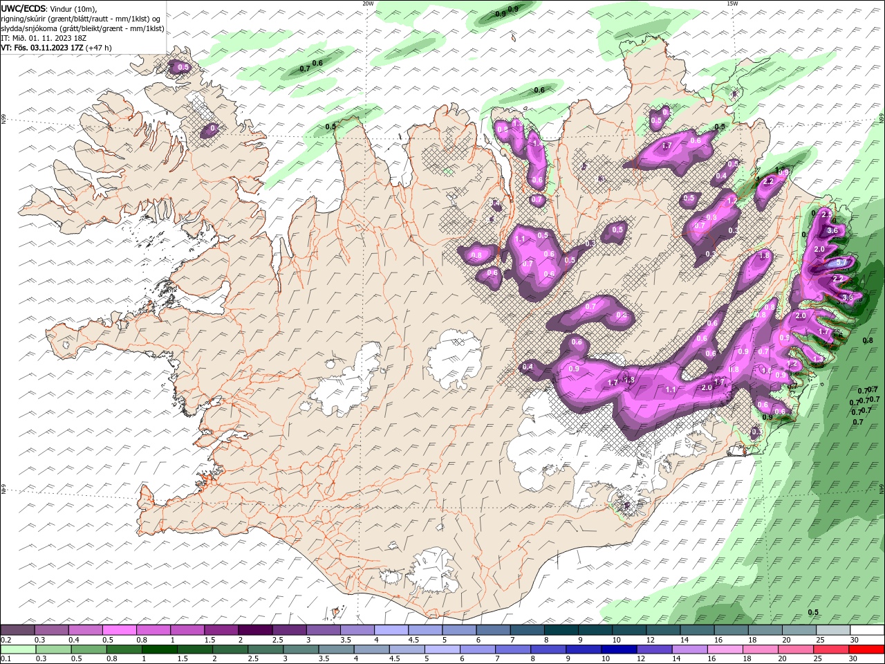Pick the light gray 25 snow scale swatch
This screenshot has width=885, height=664.
832,630
